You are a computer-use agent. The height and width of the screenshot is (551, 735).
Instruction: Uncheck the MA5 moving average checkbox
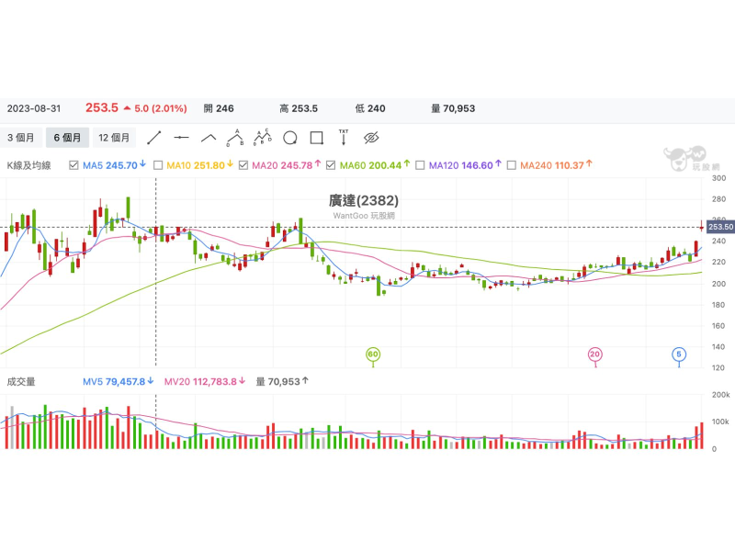pos(73,165)
